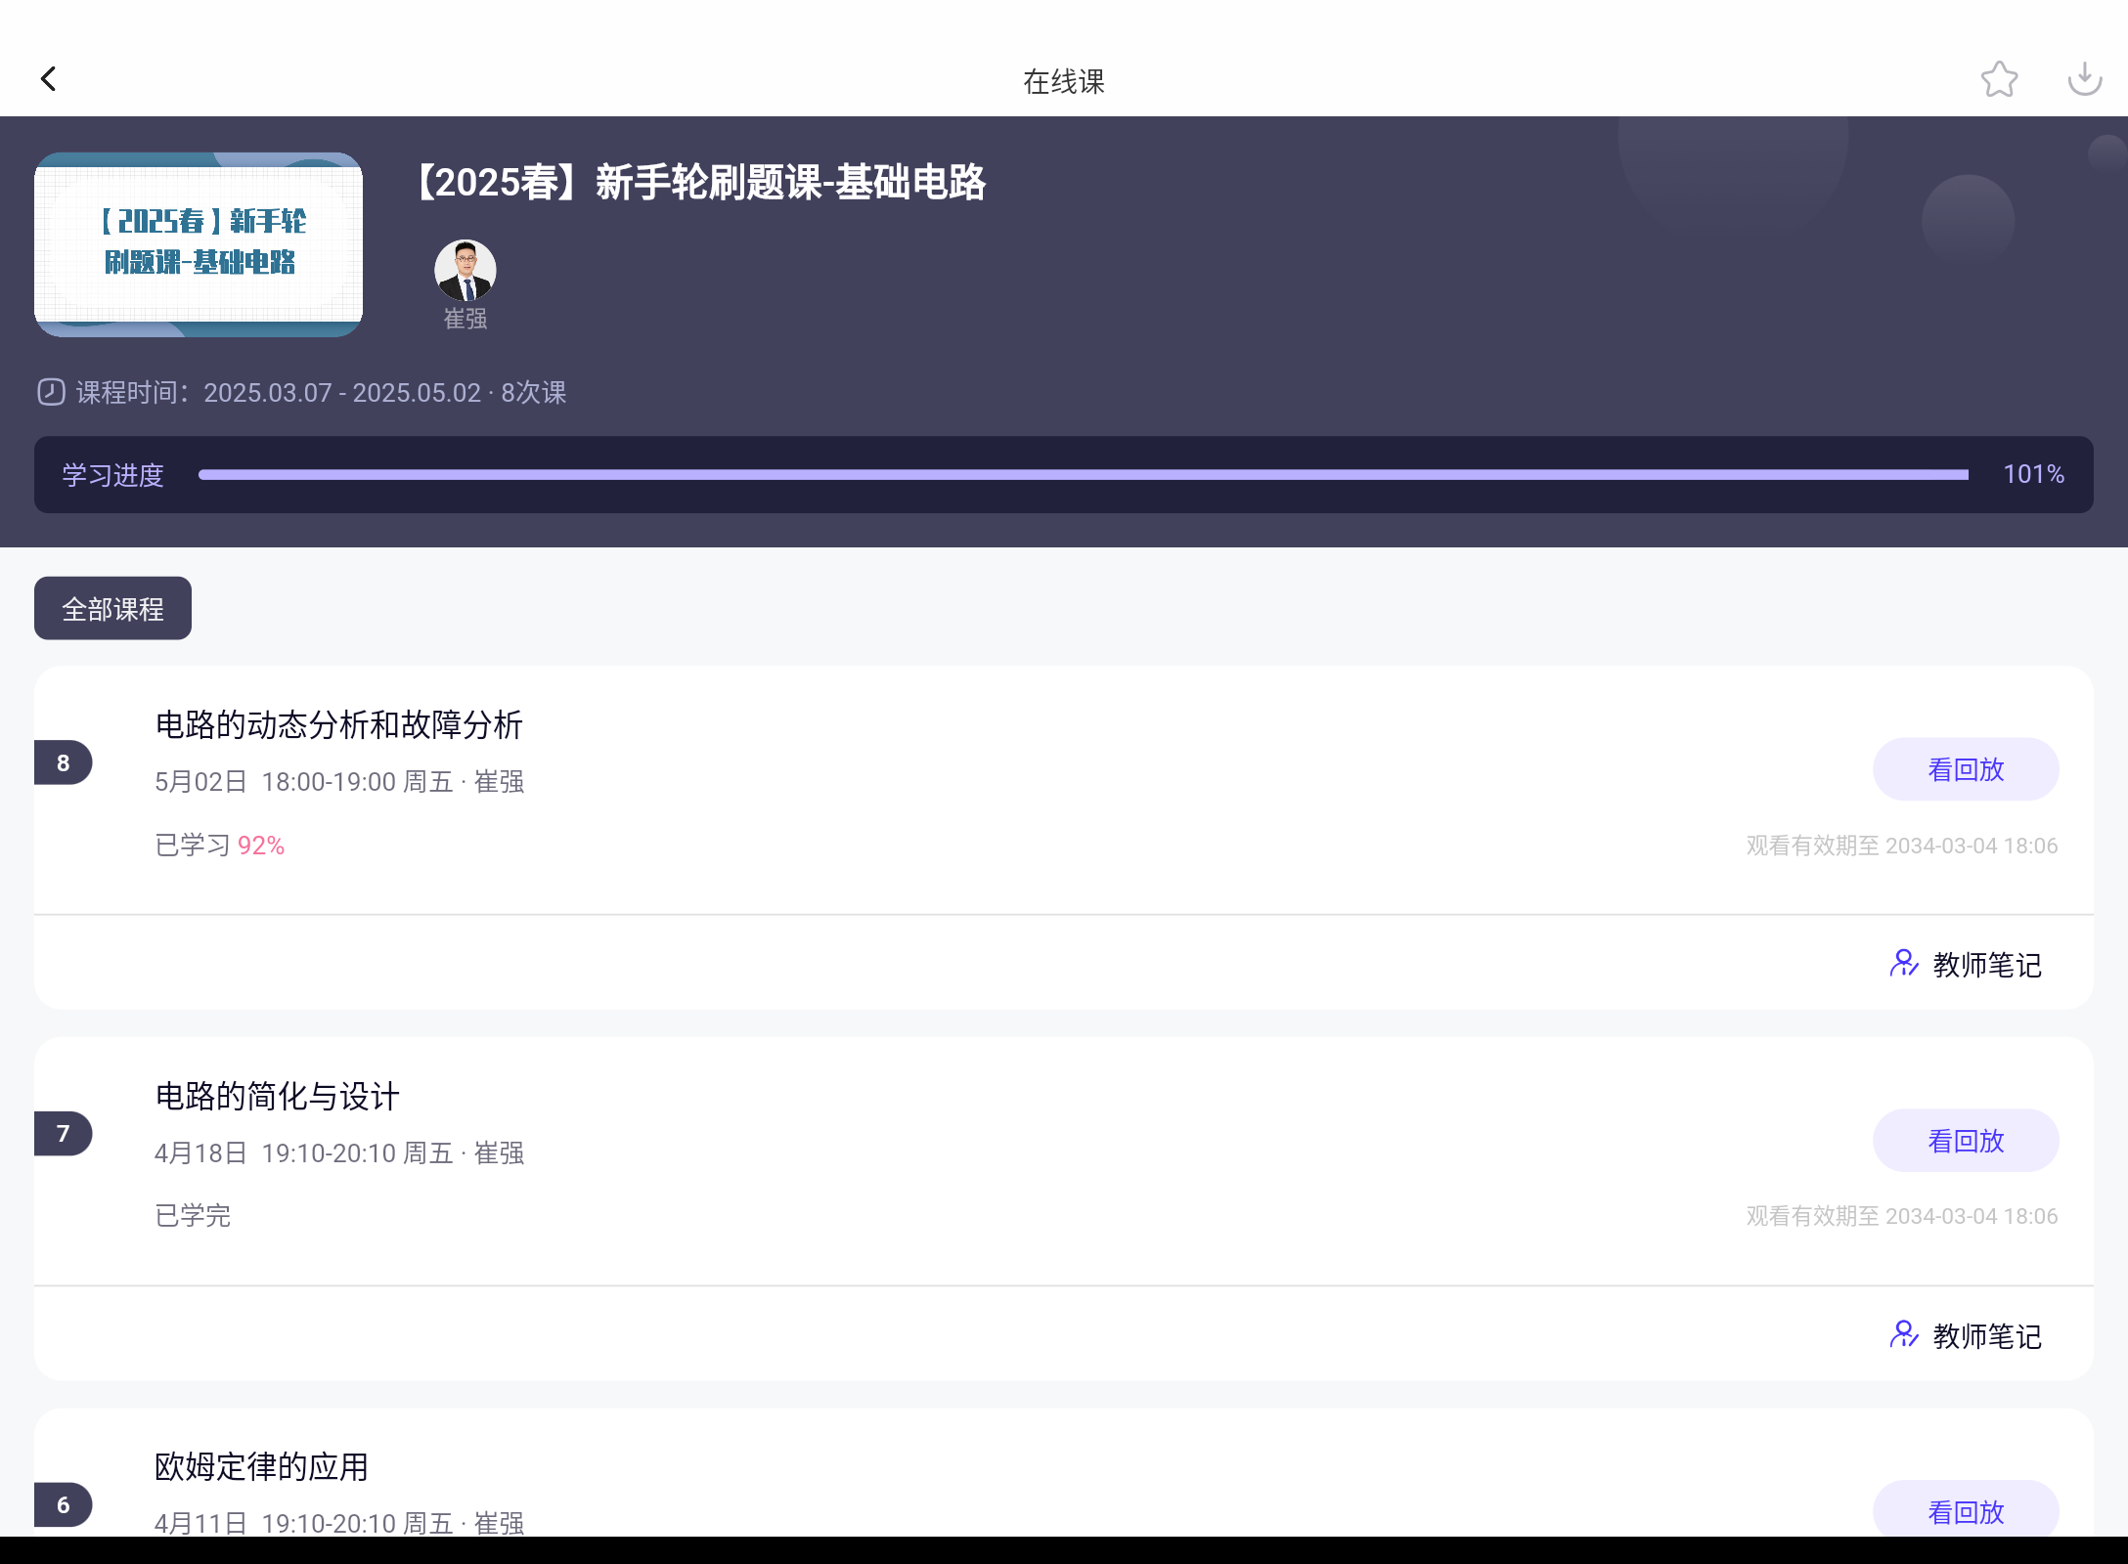The image size is (2128, 1564).
Task: Tap the clock icon beside 课程时间
Action: [x=51, y=392]
